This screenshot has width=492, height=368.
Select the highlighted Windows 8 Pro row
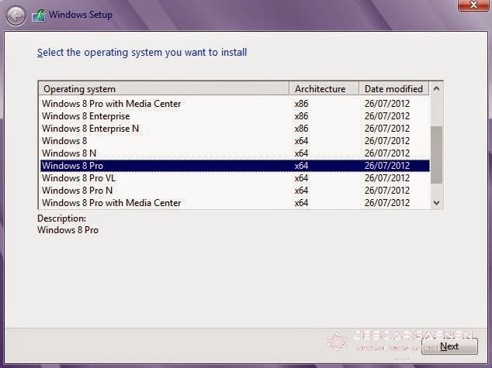[x=234, y=166]
